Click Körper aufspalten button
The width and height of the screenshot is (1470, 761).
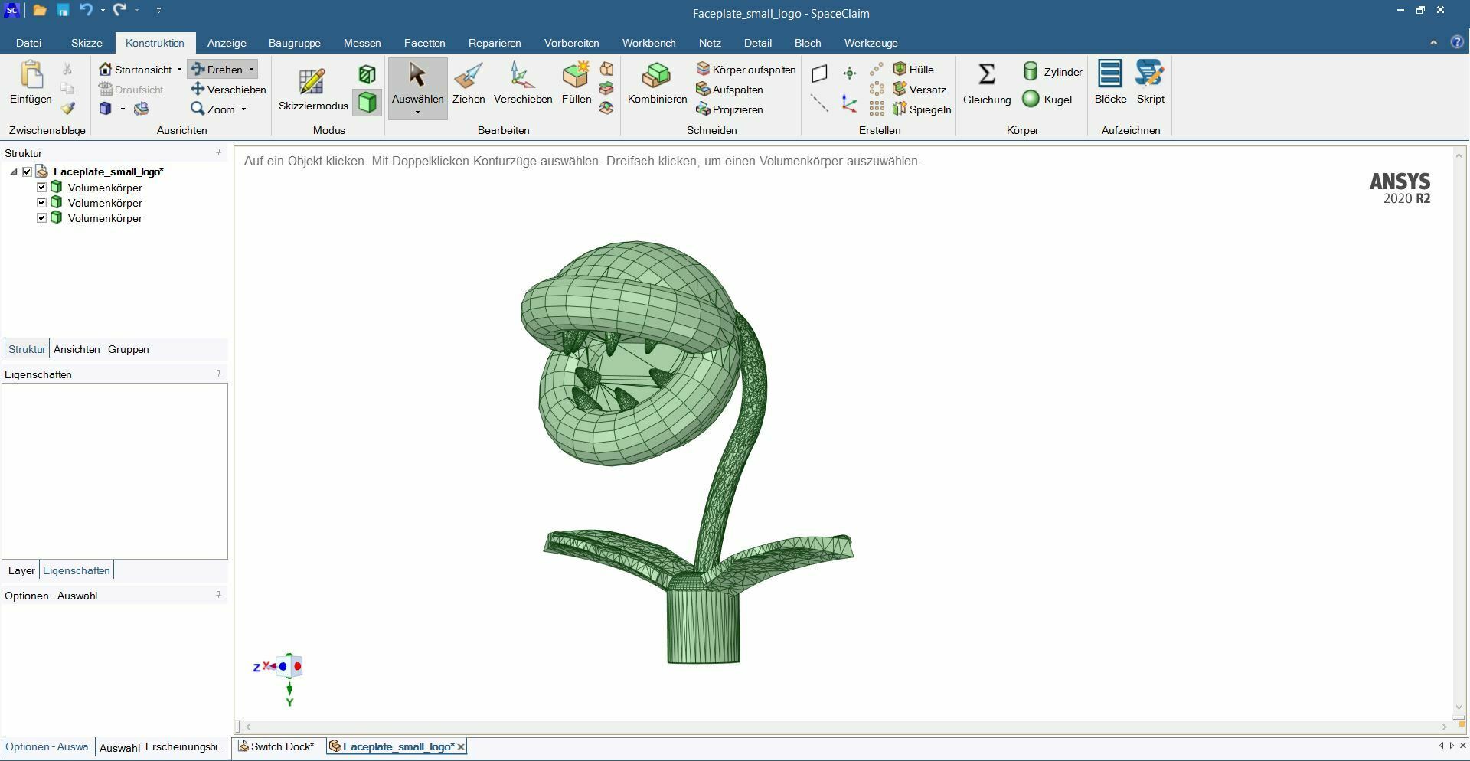pyautogui.click(x=746, y=70)
